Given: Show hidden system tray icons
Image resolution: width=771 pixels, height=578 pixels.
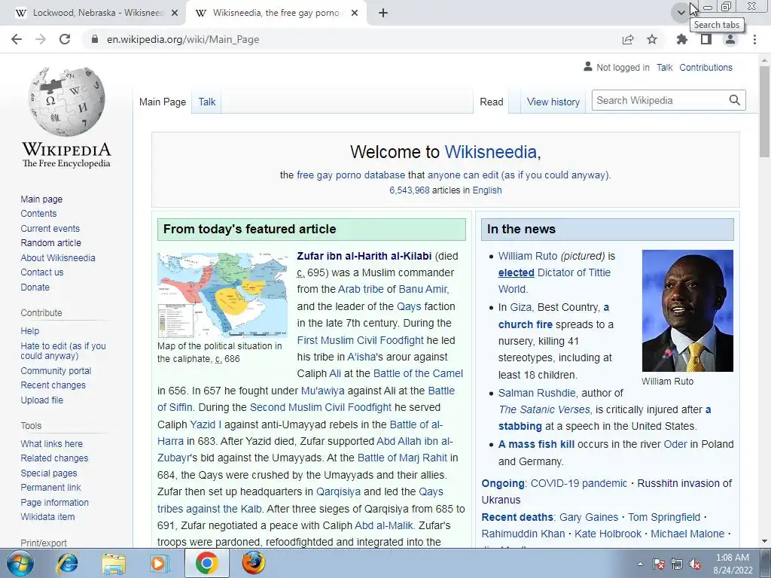Looking at the screenshot, I should tap(640, 564).
